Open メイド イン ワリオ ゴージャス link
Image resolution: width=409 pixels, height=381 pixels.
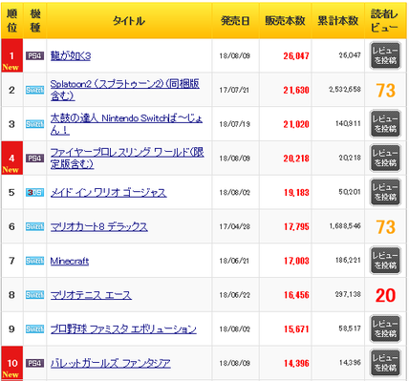tap(108, 193)
